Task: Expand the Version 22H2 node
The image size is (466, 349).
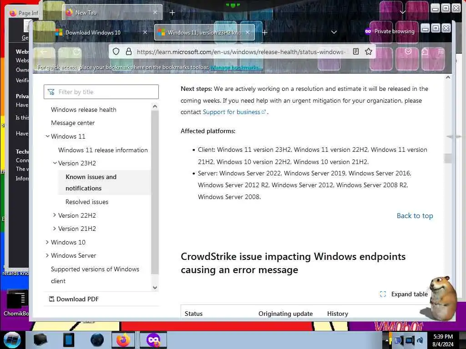Action: [x=55, y=215]
